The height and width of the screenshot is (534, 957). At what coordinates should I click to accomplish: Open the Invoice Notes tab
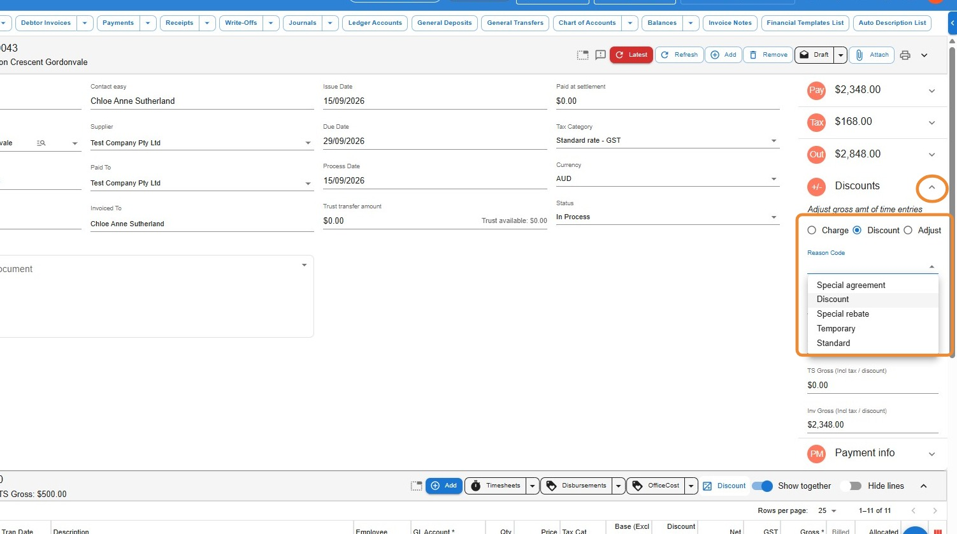tap(730, 23)
